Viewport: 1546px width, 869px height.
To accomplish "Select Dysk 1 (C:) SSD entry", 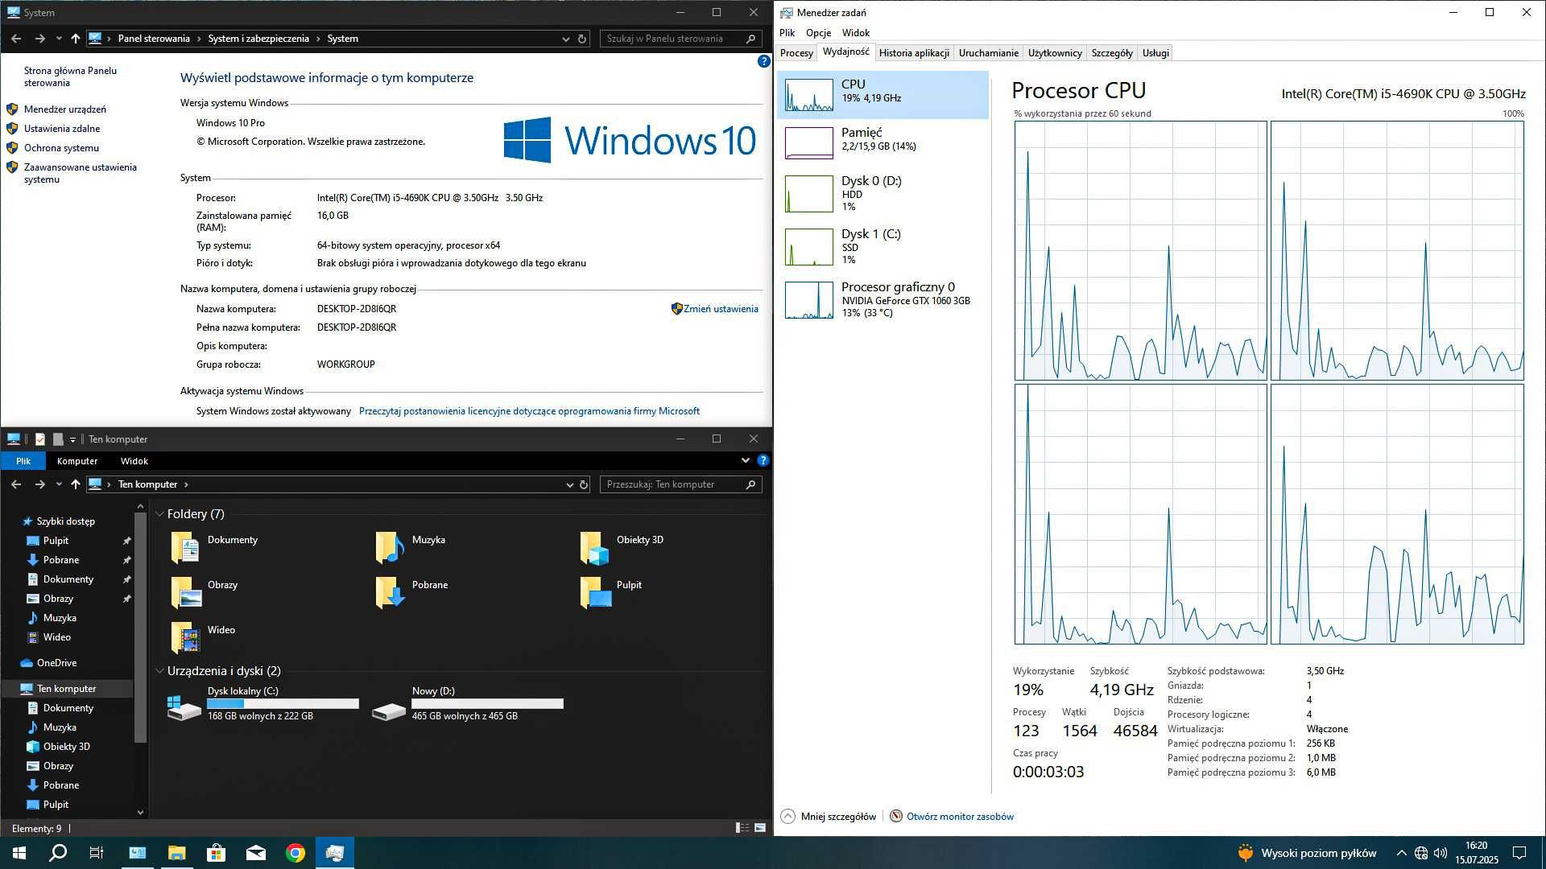I will [883, 247].
